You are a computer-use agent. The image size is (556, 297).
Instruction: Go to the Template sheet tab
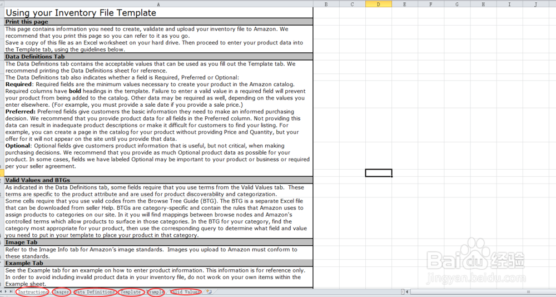[131, 292]
